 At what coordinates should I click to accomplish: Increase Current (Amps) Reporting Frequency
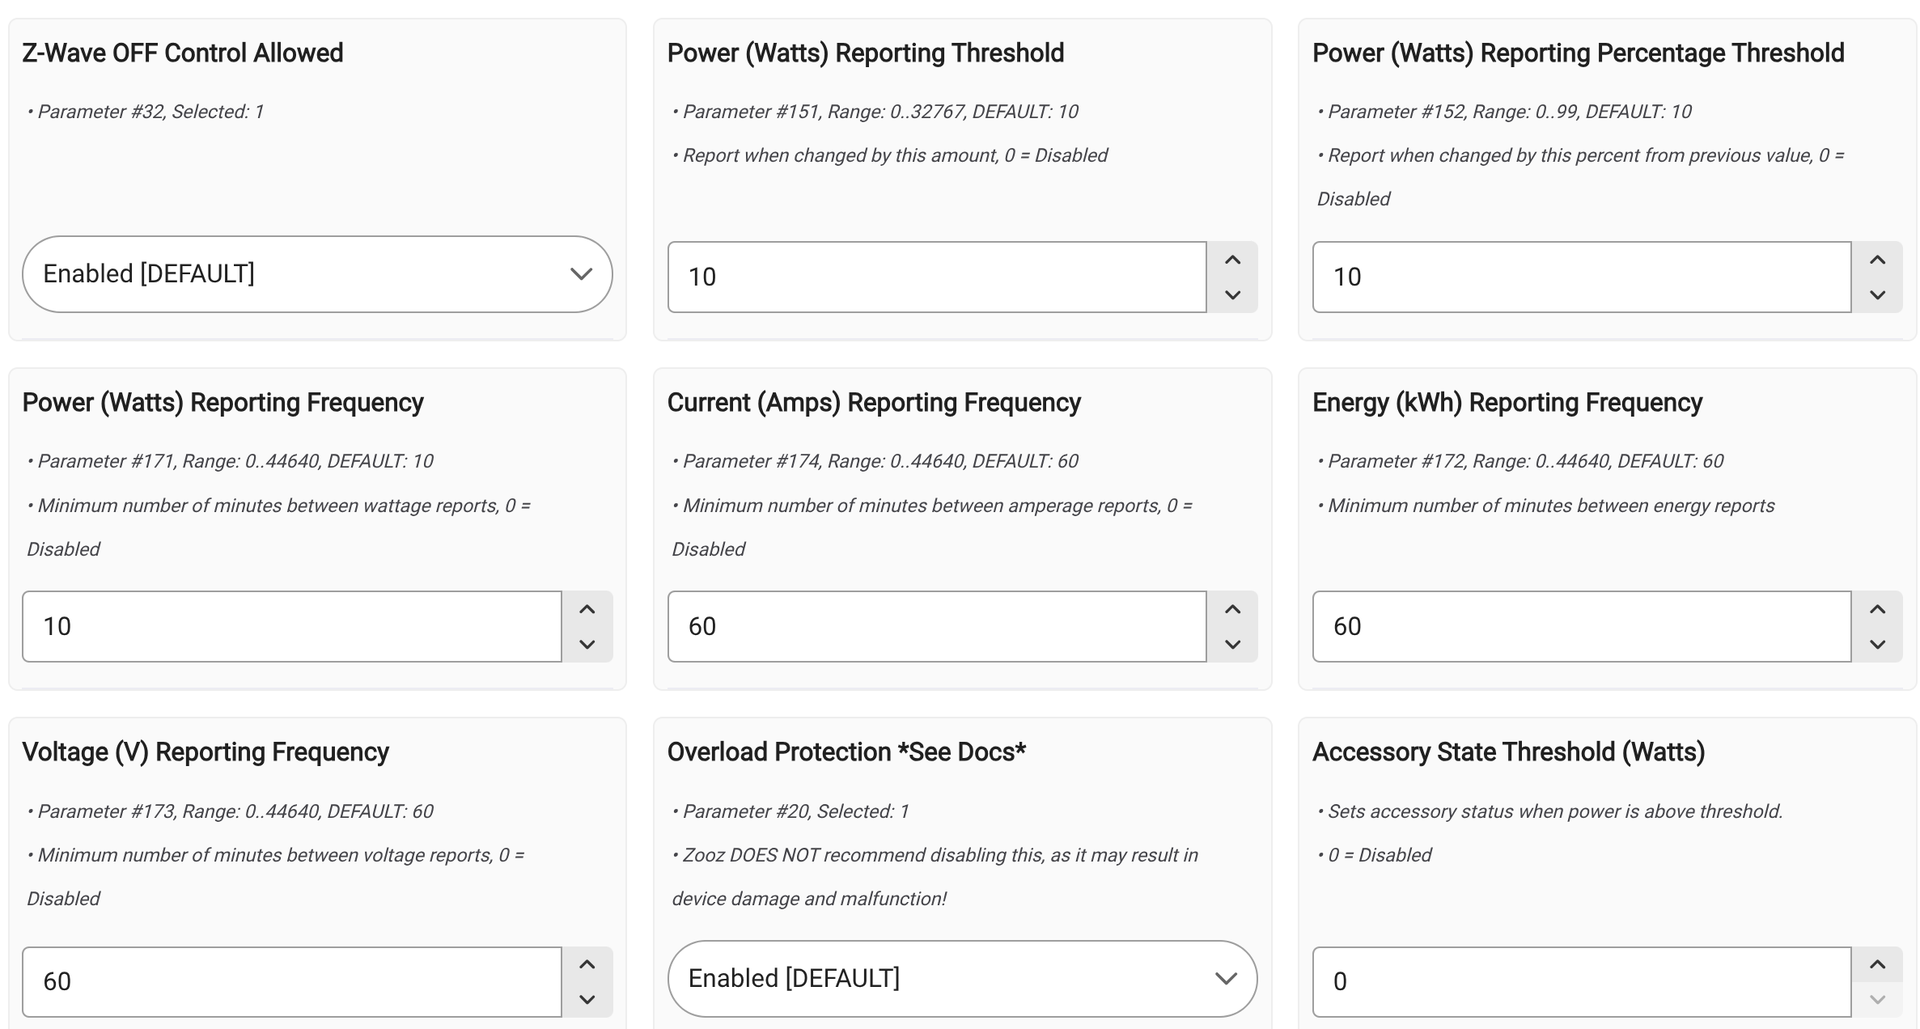pos(1232,609)
